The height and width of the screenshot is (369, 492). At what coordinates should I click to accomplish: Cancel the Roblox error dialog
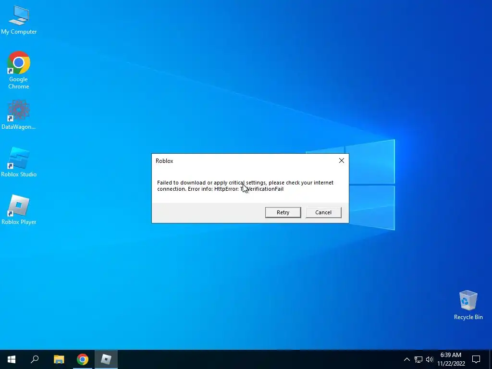pos(323,212)
